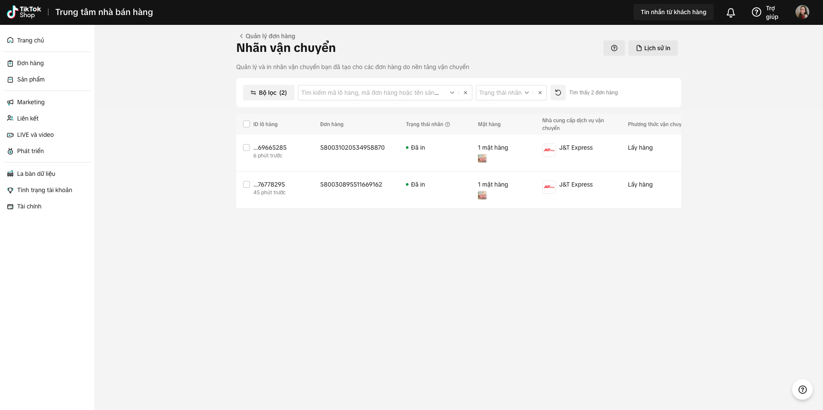This screenshot has width=823, height=410.
Task: Click order number 580031020534958870
Action: click(x=352, y=148)
